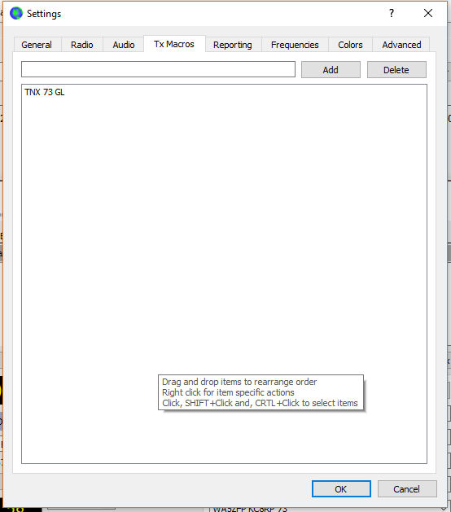
Task: Click the question mark help button
Action: [392, 13]
